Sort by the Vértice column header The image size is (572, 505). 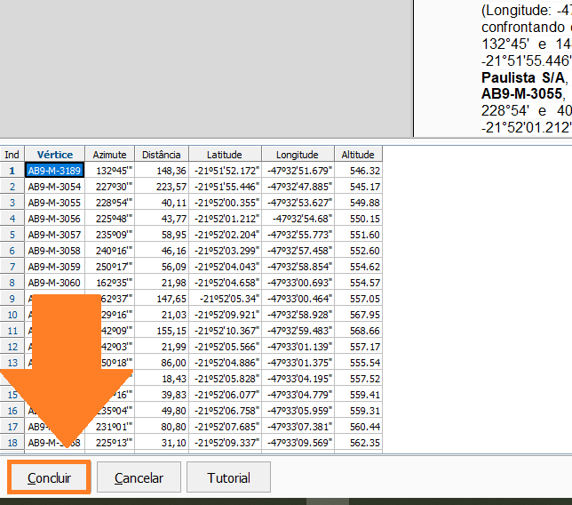pyautogui.click(x=54, y=154)
